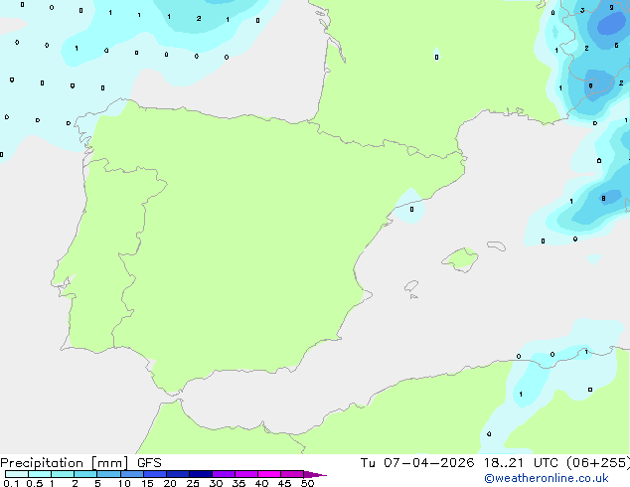The width and height of the screenshot is (630, 487).
Task: Click the weatheronline.co.uk copyright link
Action: [547, 478]
